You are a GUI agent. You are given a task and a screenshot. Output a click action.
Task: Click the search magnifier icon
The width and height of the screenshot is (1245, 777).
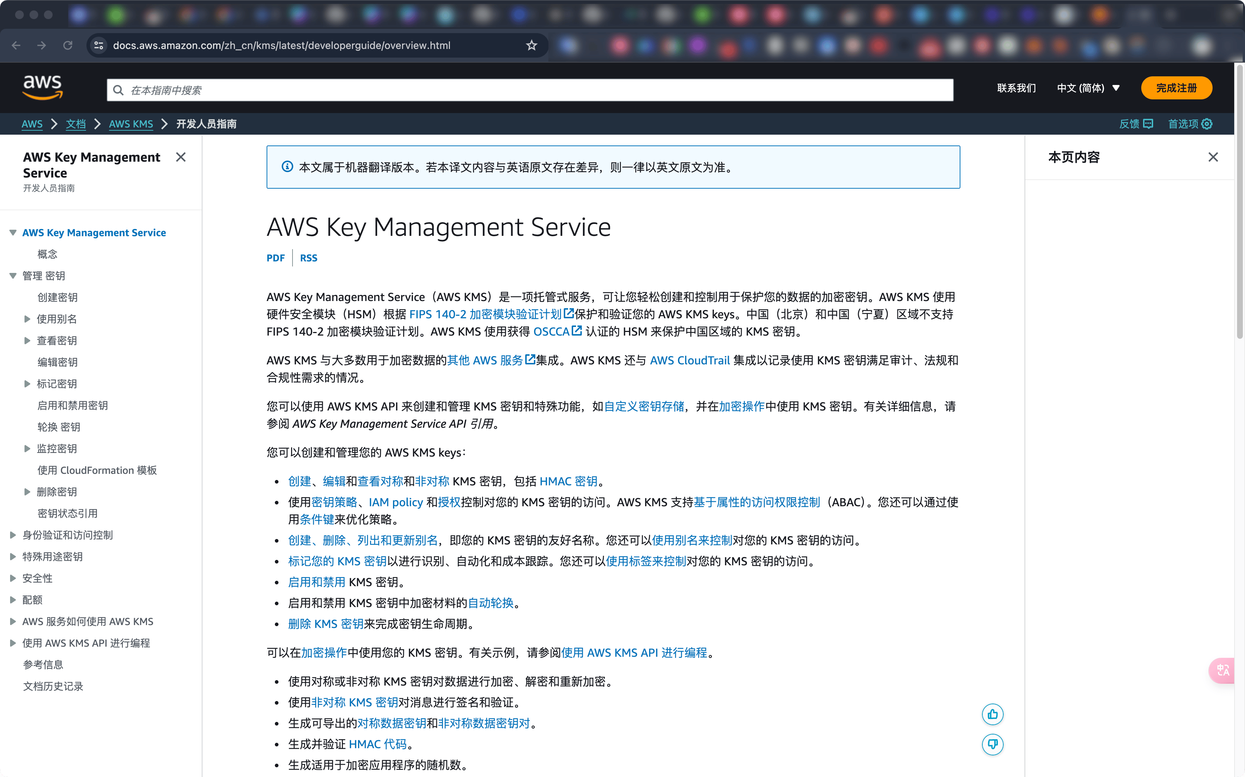(118, 90)
